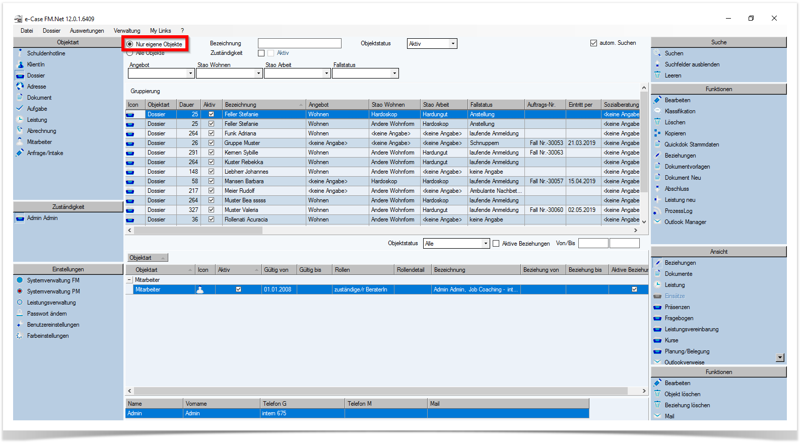Click the Löschen trash icon in Funktionen
This screenshot has width=804, height=445.
pyautogui.click(x=657, y=122)
